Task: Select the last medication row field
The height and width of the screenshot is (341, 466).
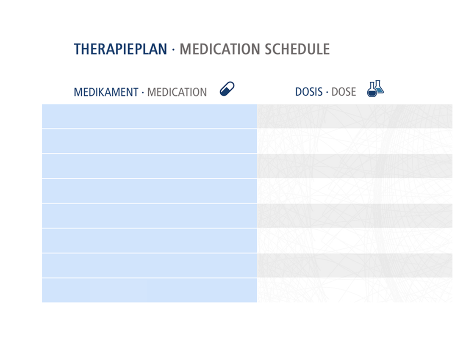Action: (x=149, y=290)
